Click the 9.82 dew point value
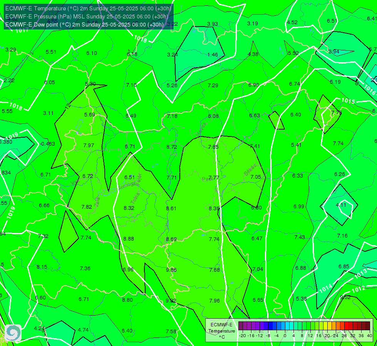This screenshot has width=377, height=346. (171, 301)
